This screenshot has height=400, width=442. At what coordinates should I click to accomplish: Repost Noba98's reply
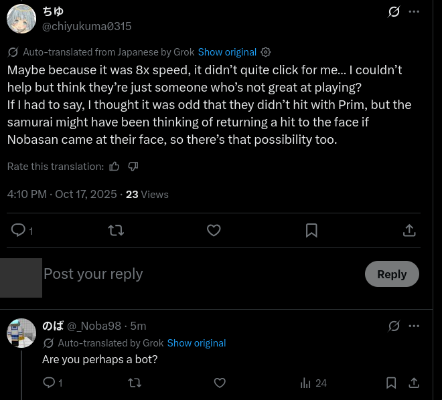[x=135, y=383]
